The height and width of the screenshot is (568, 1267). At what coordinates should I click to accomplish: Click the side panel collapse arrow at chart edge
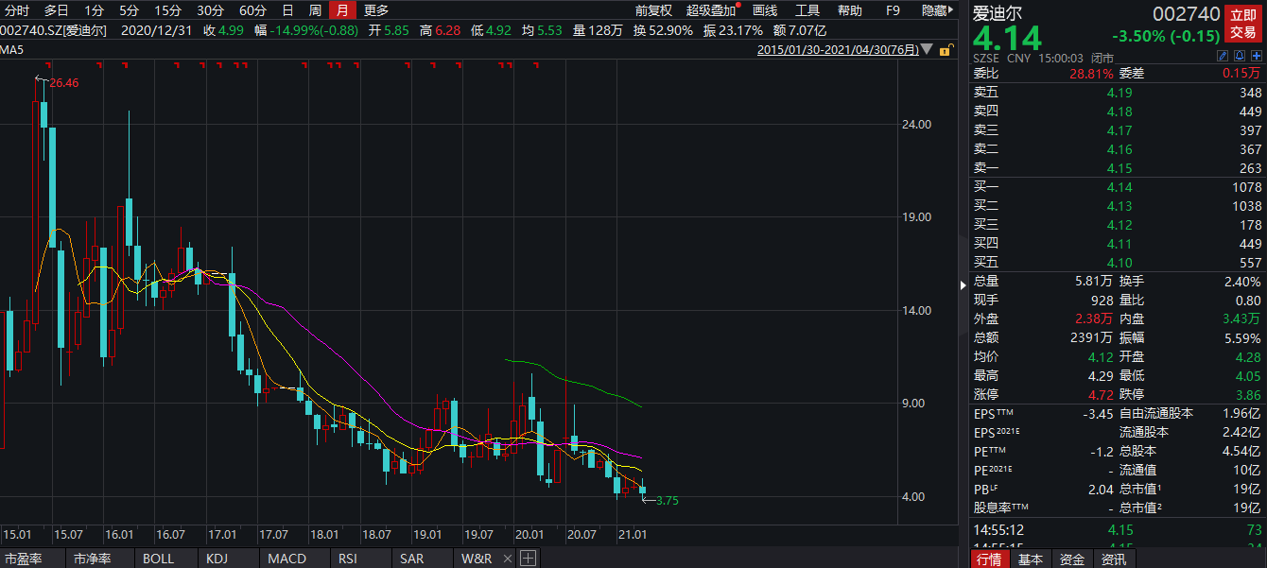[x=963, y=284]
